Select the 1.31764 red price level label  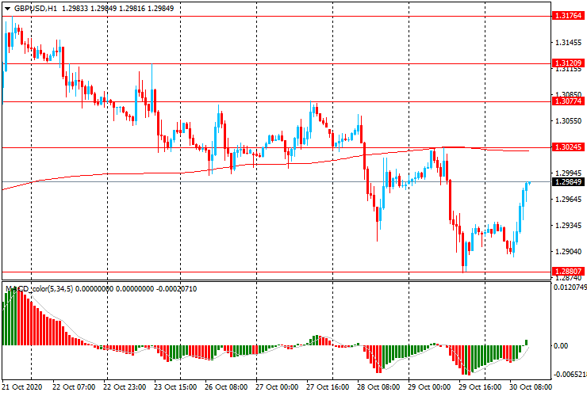click(x=568, y=16)
